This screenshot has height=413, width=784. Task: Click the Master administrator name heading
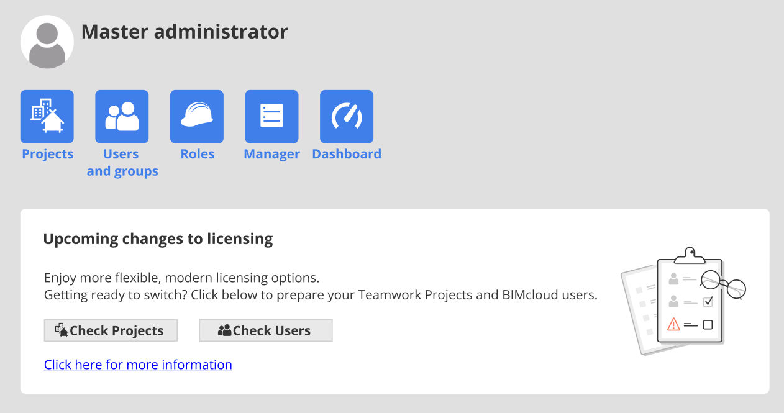coord(185,32)
